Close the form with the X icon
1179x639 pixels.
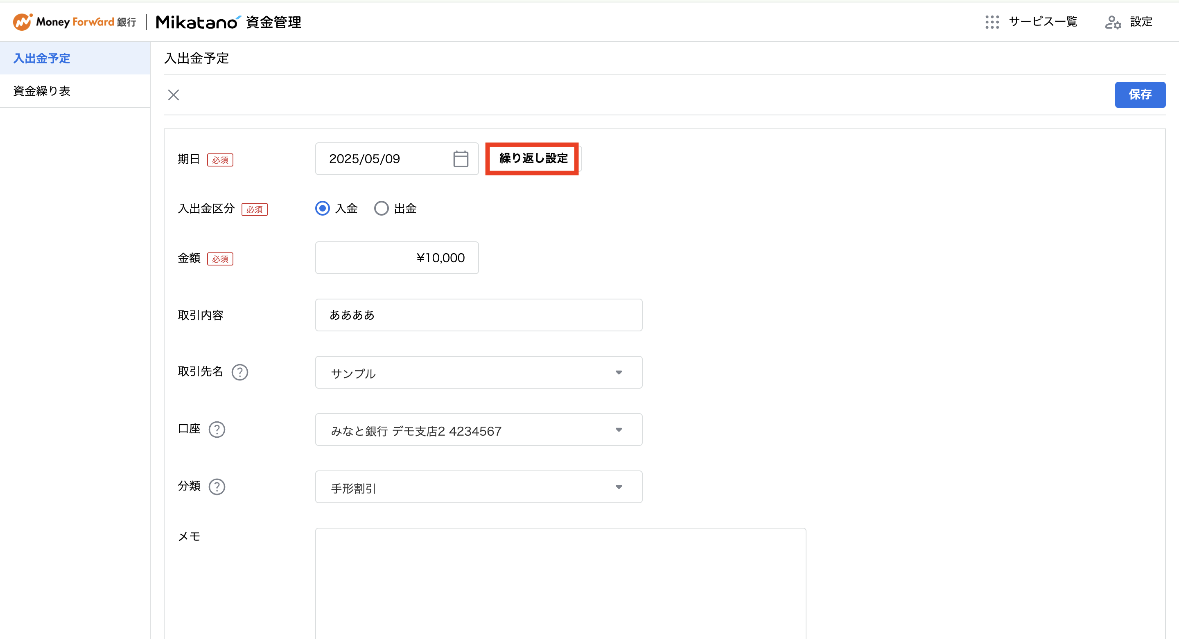[x=174, y=94]
